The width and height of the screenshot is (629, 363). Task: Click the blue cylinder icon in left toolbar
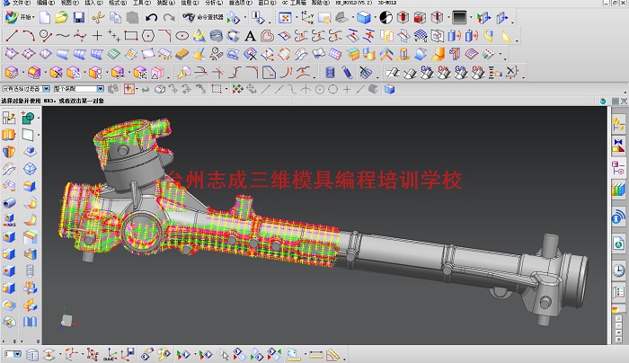[9, 203]
